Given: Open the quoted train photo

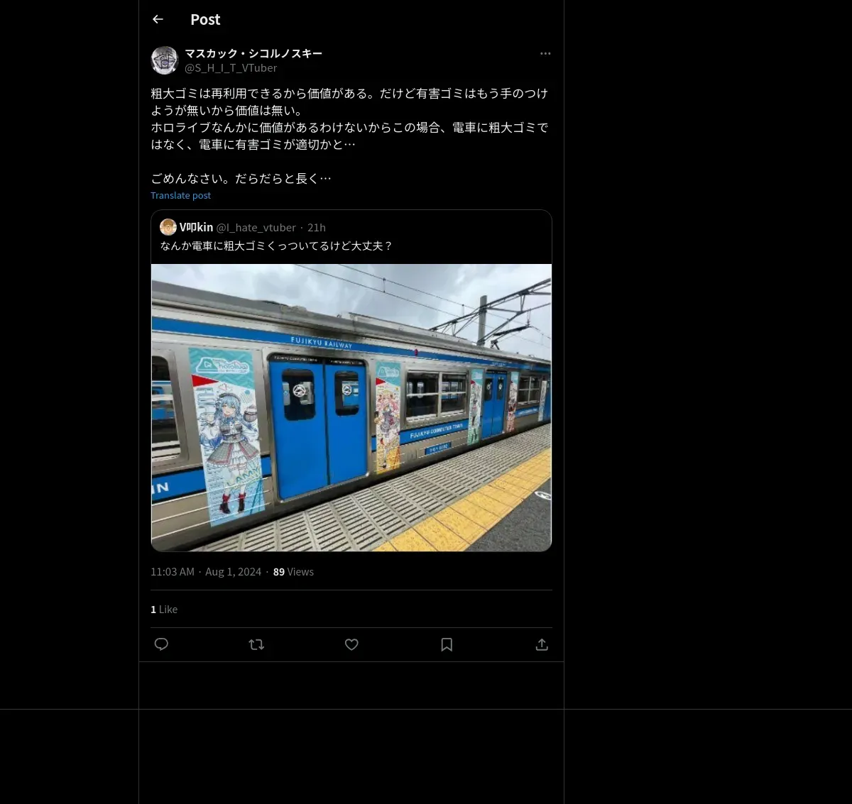Looking at the screenshot, I should [351, 408].
